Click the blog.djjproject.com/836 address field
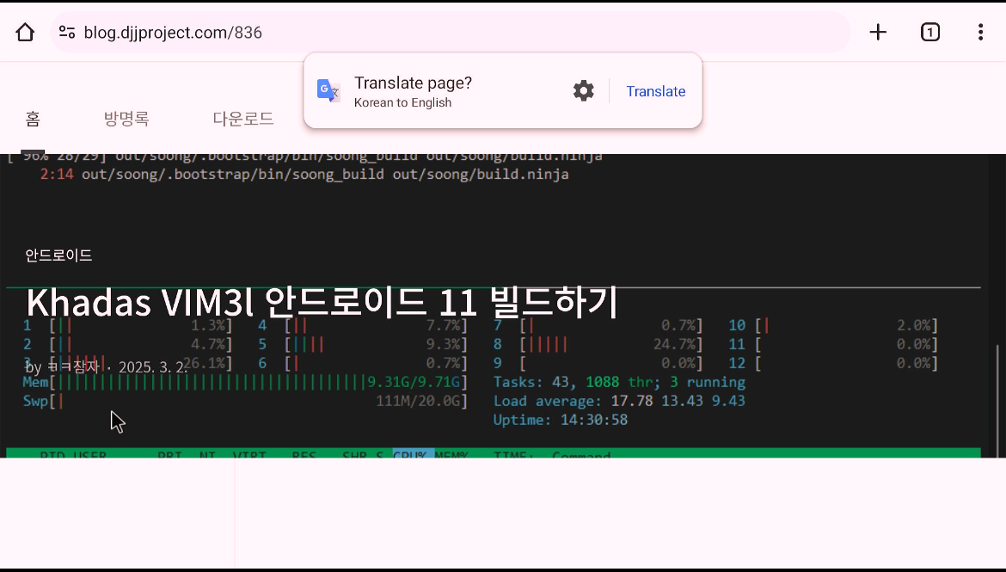Viewport: 1006px width, 572px height. coord(449,32)
